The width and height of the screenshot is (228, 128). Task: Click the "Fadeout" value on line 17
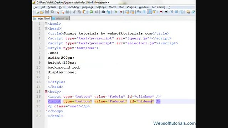117,101
